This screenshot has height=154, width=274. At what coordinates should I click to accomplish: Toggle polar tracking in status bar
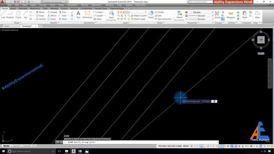(x=208, y=146)
